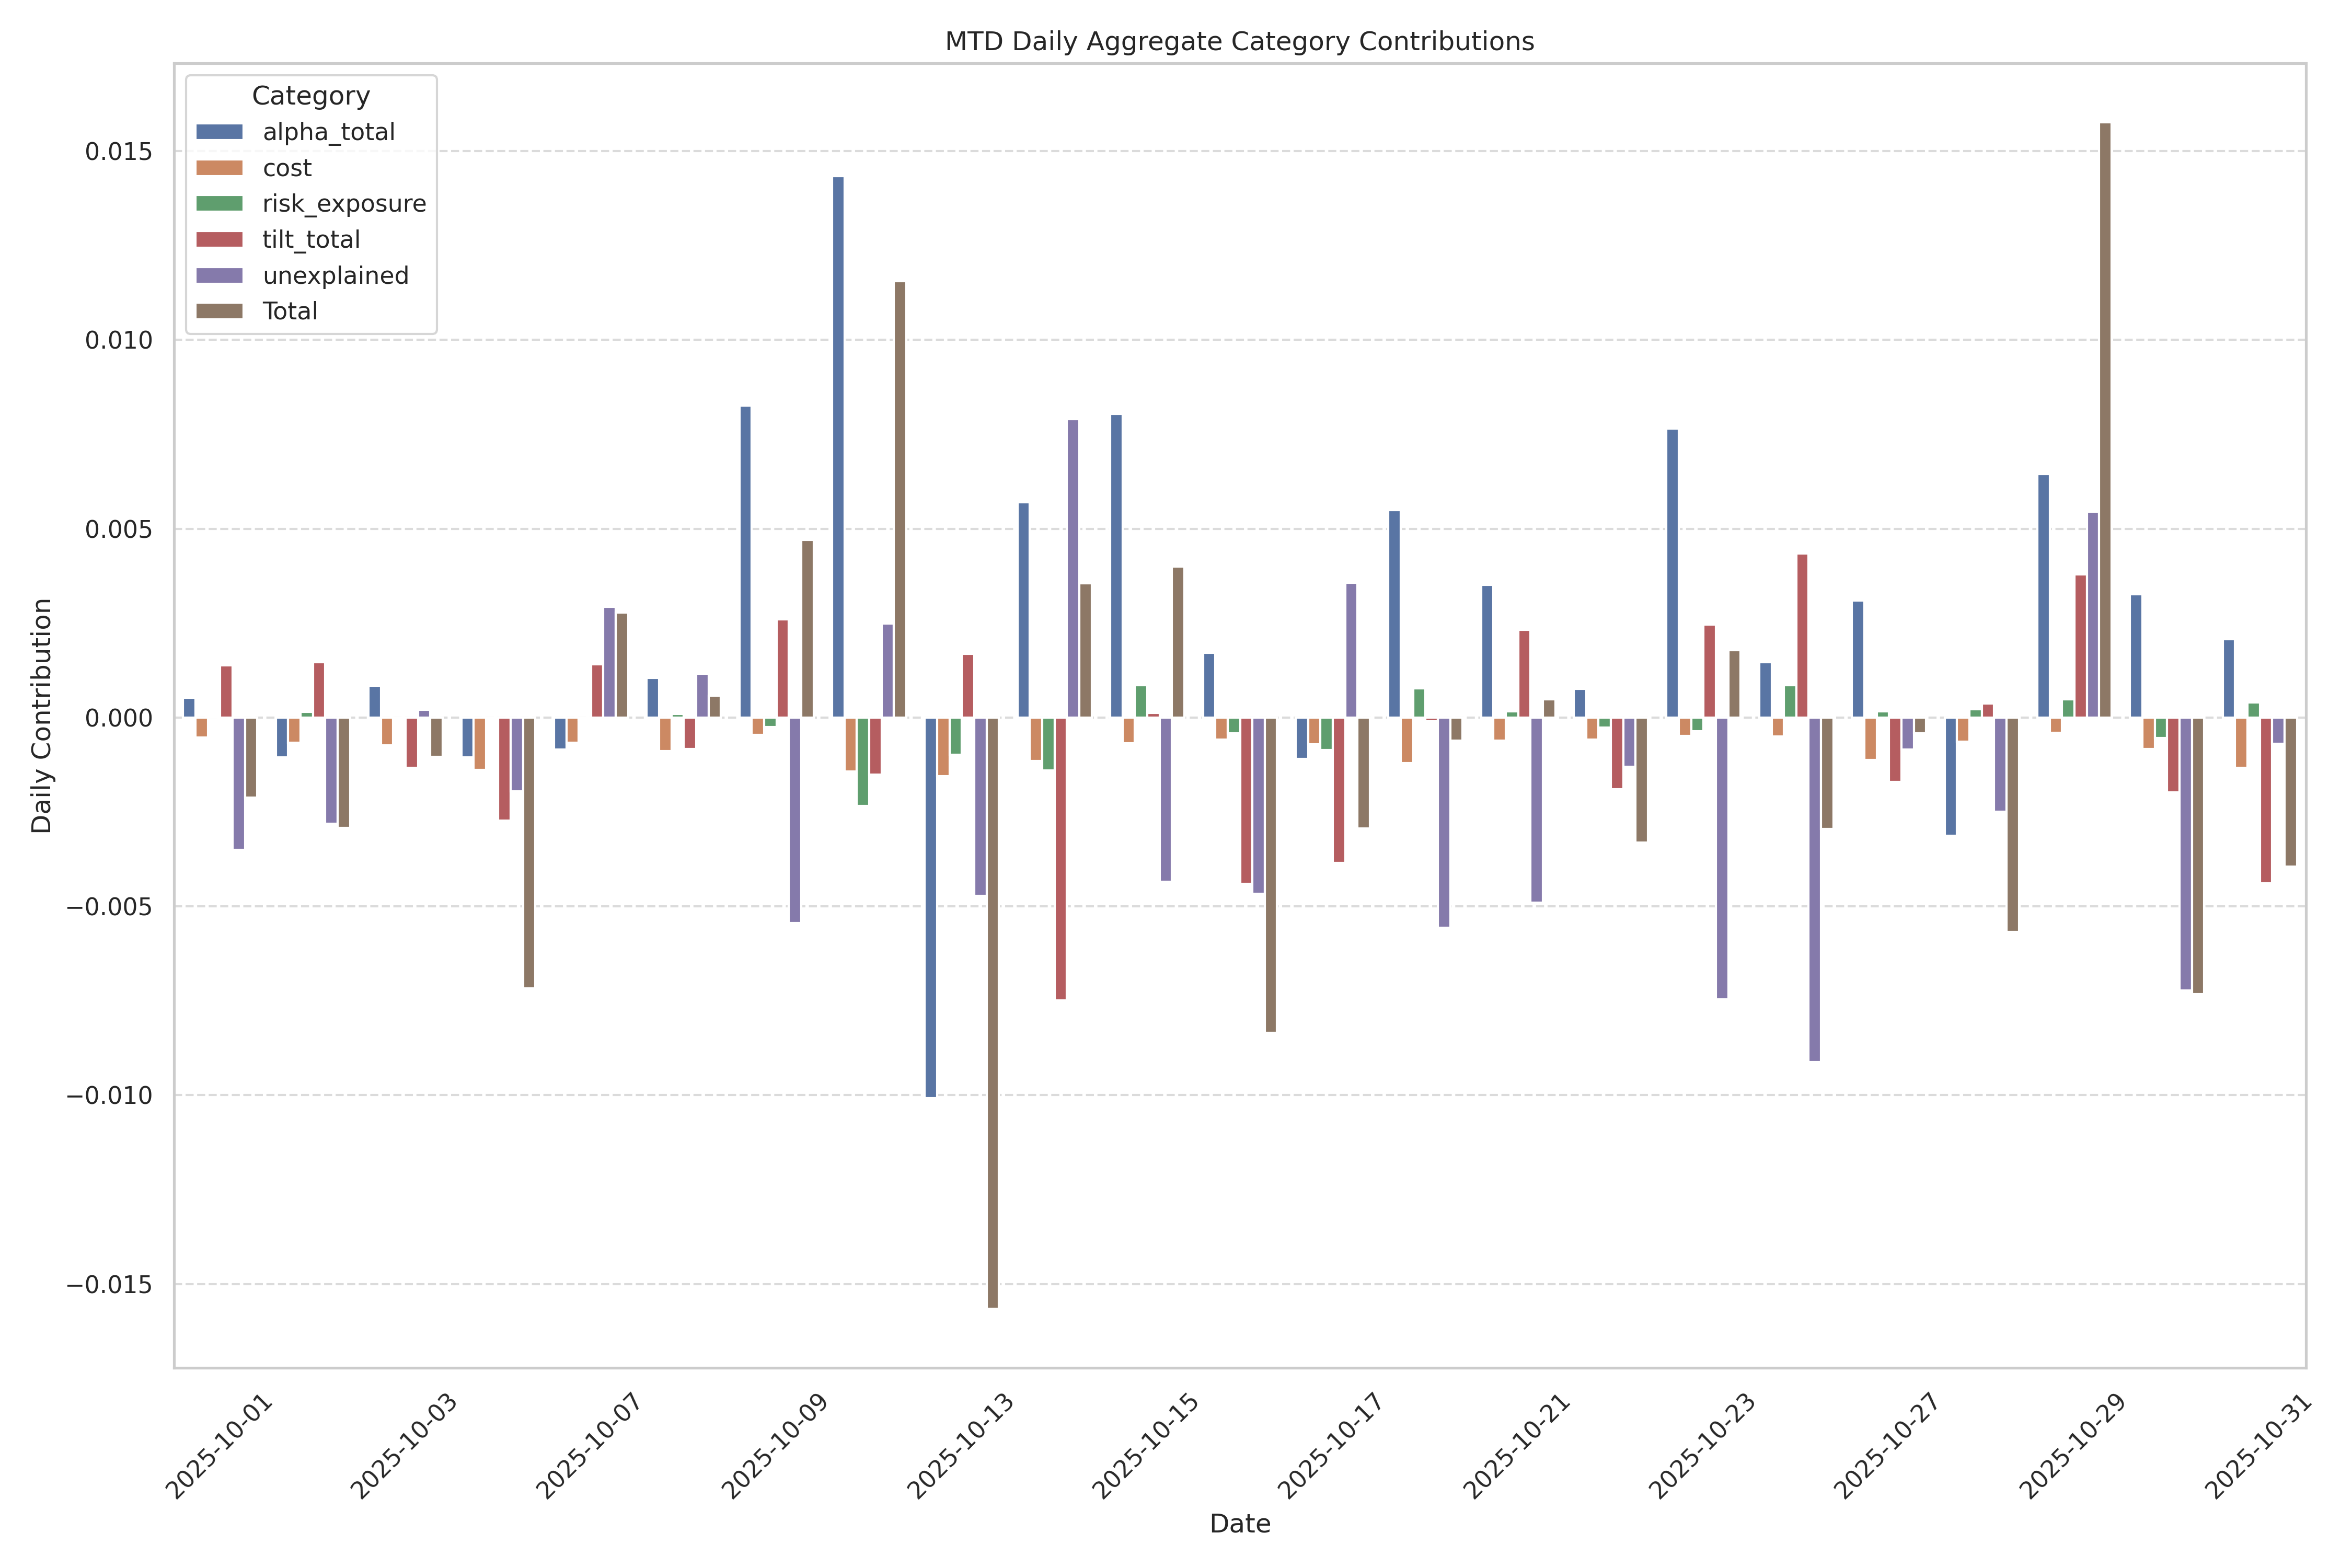Click the risk_exposure green legend swatch
The image size is (2352, 1568).
219,204
